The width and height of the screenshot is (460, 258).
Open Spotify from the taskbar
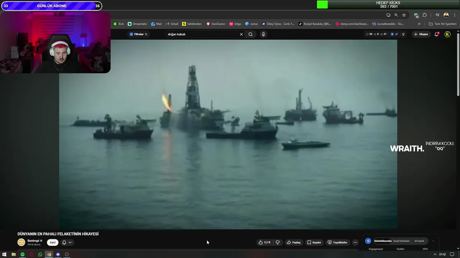click(x=22, y=254)
